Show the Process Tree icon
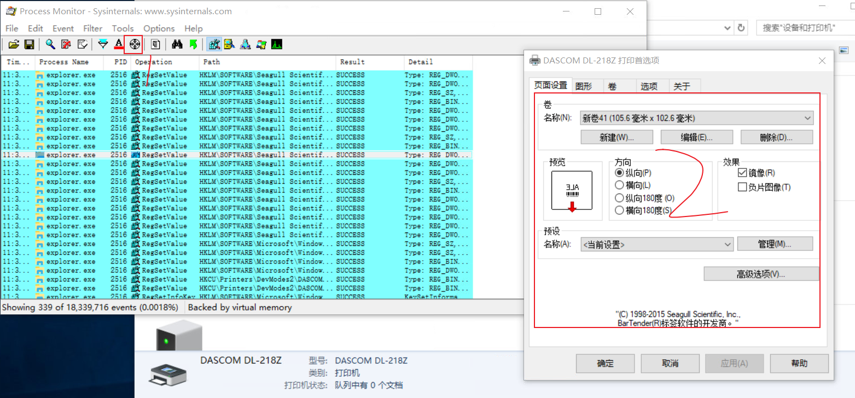This screenshot has height=398, width=855. (155, 44)
